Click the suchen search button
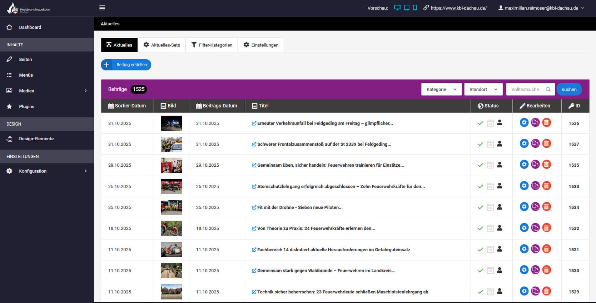Viewport: 596px width, 303px height. [569, 89]
